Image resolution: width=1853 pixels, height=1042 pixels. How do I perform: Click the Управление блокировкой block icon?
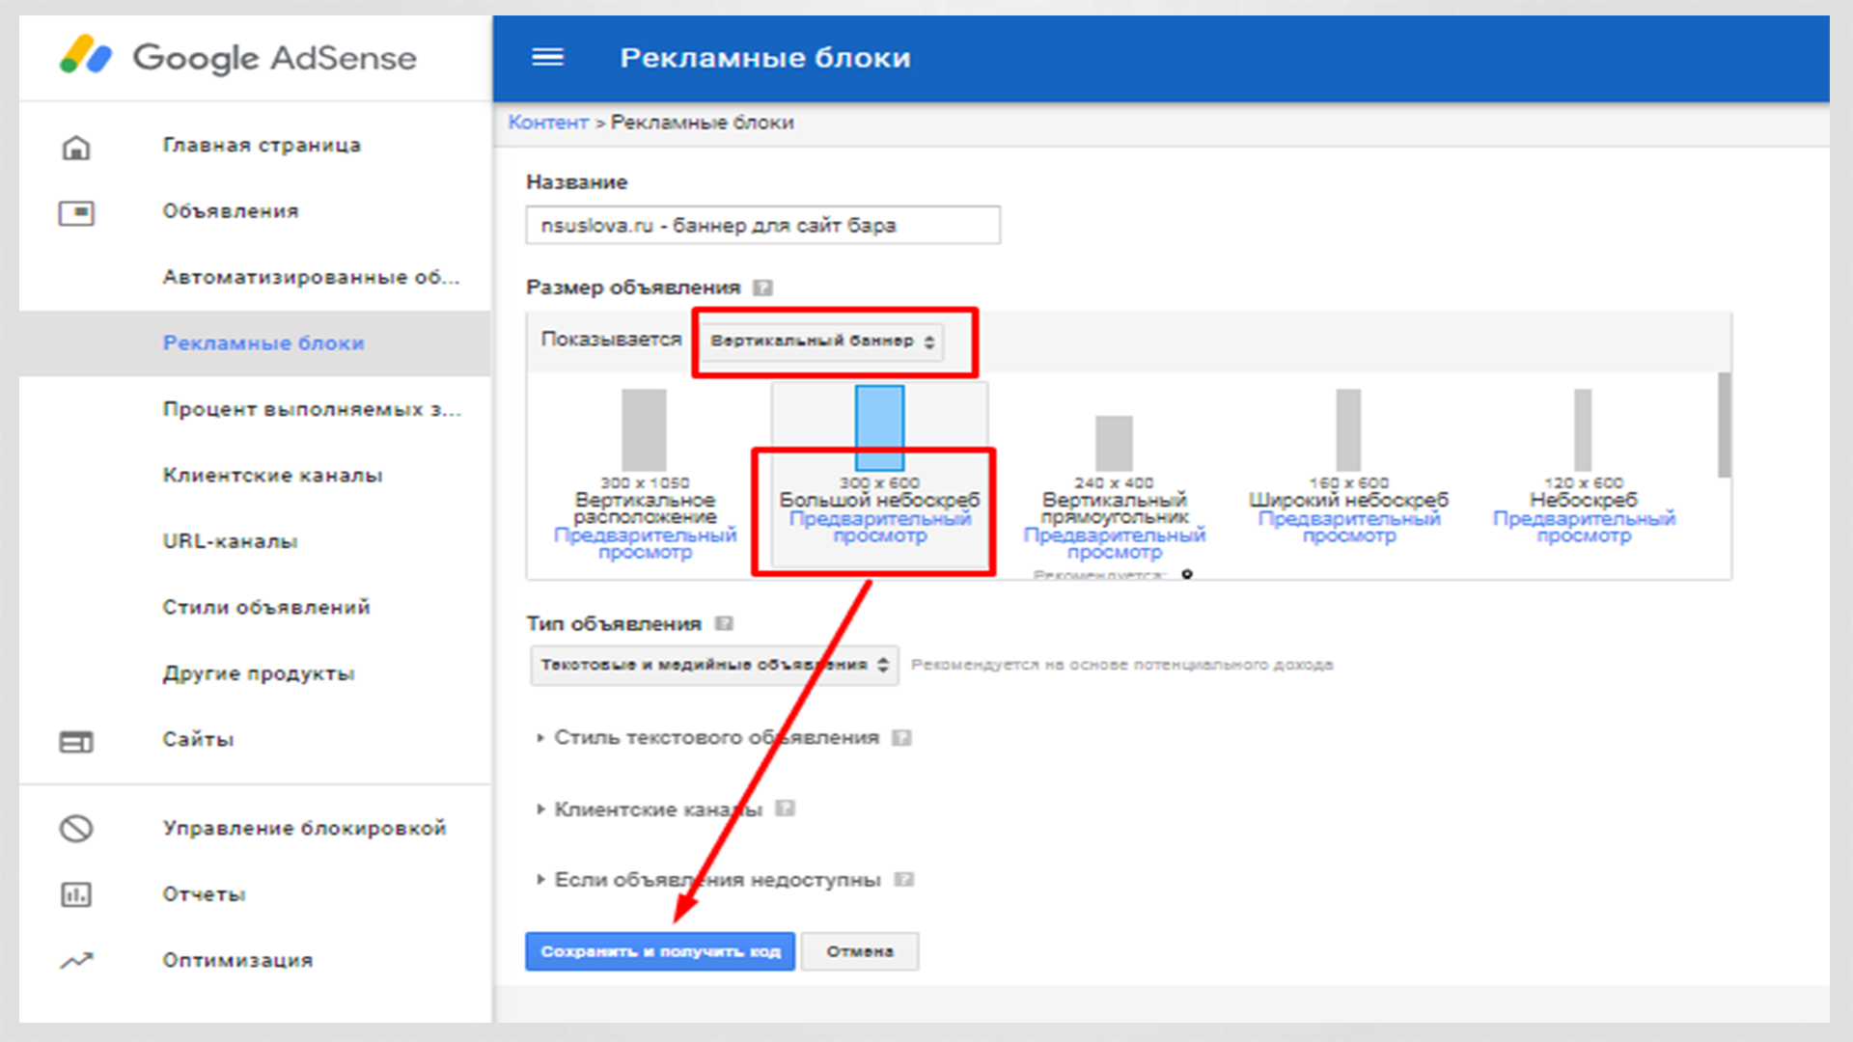76,829
